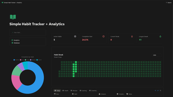Viewport: 173px width, 97px height.
Task: Click the database search magnifier icon
Action: click(x=160, y=91)
